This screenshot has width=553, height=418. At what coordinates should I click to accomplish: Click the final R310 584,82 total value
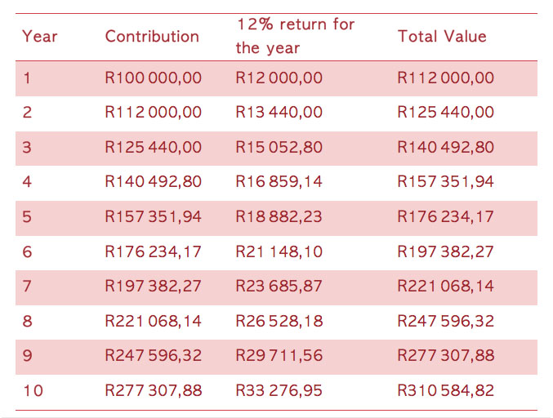[445, 390]
